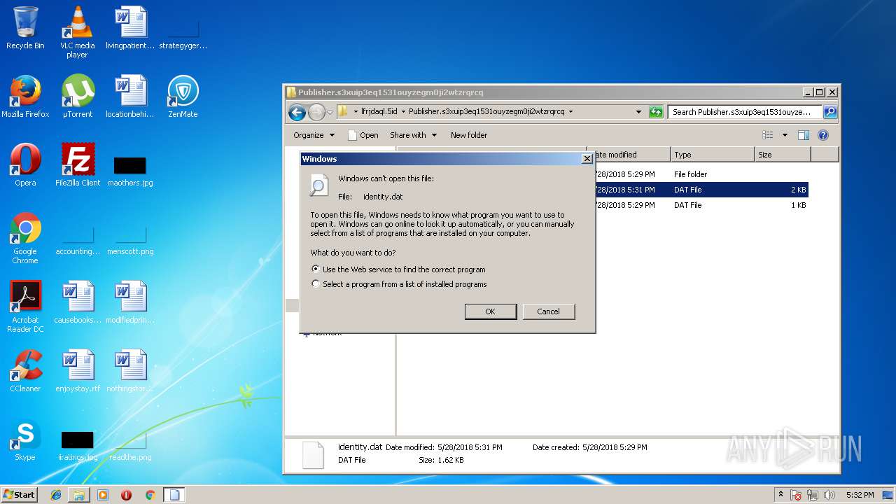This screenshot has height=504, width=896.
Task: Launch Opera browser from desktop
Action: pyautogui.click(x=25, y=165)
